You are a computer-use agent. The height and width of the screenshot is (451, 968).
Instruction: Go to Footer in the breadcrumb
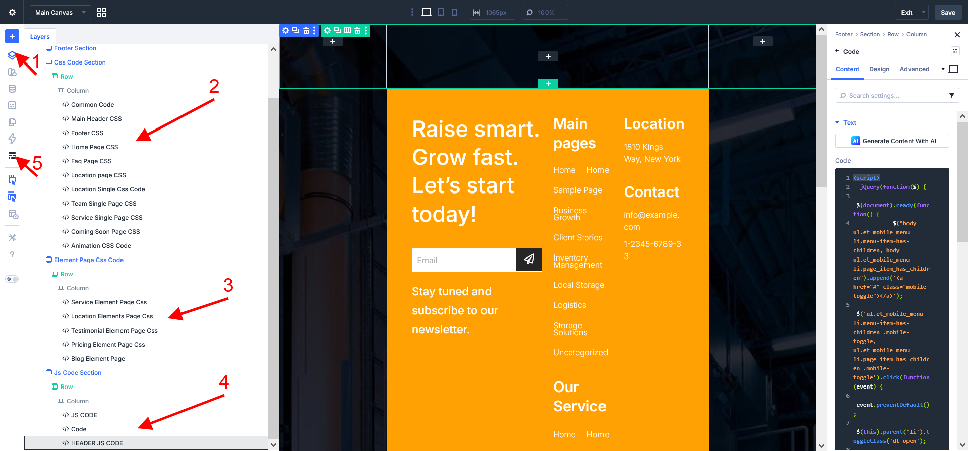point(843,34)
